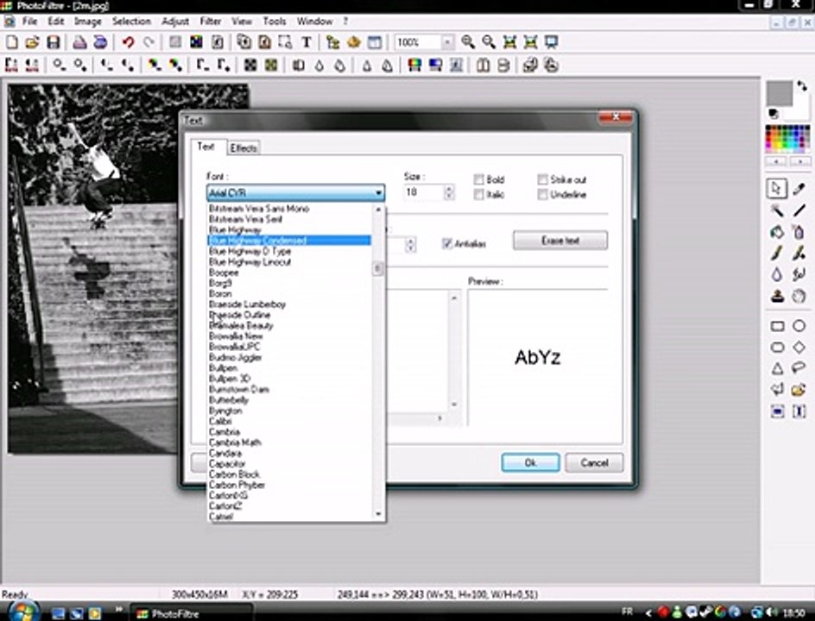Open the Selection menu
Screen dimensions: 815x621
(x=131, y=22)
